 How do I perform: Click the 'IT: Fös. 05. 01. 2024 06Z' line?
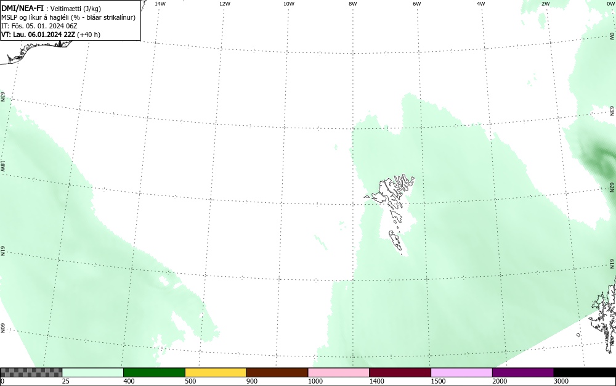coord(39,26)
